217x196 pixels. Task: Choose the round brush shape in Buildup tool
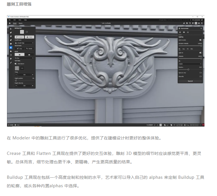click(27, 32)
